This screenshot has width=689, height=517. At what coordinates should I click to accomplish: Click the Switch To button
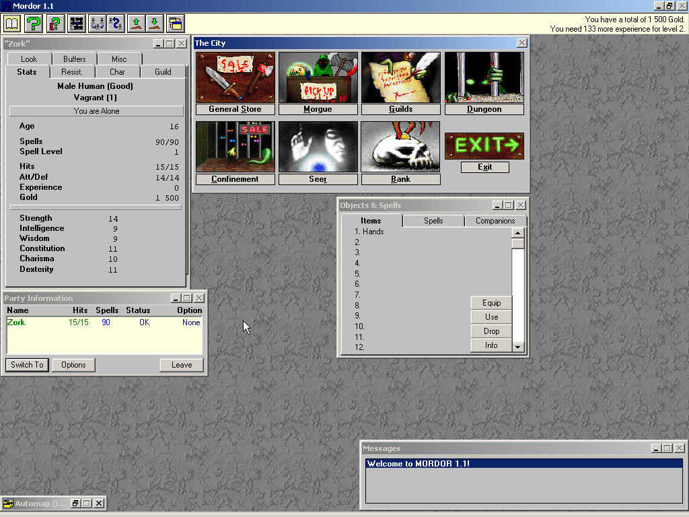tap(27, 365)
